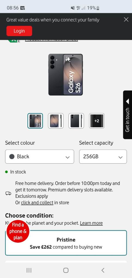Select the second phone side-view thumbnail
The width and height of the screenshot is (132, 278).
[x=56, y=121]
